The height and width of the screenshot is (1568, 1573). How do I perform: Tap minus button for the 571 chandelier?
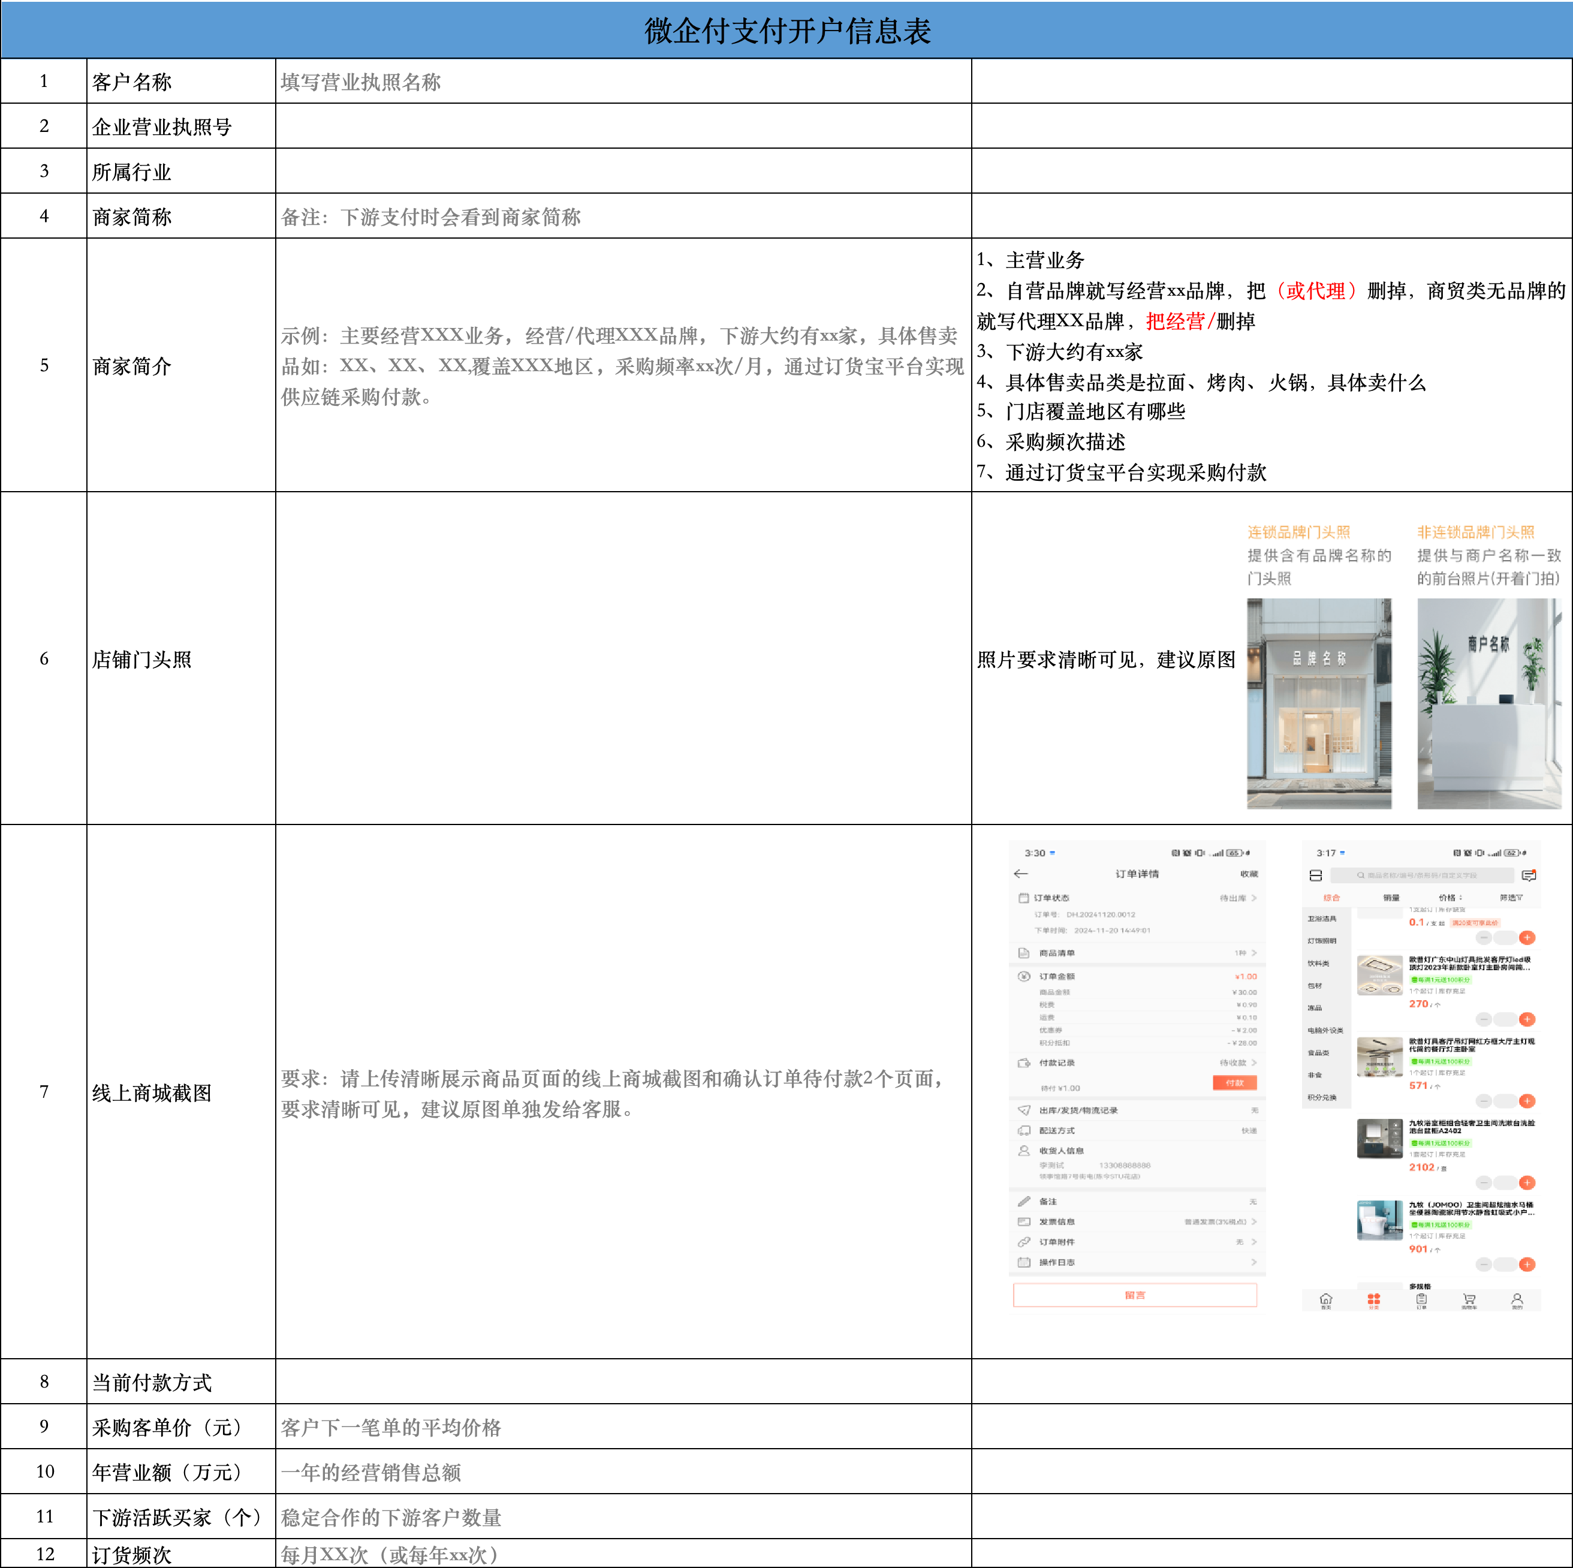coord(1484,1101)
